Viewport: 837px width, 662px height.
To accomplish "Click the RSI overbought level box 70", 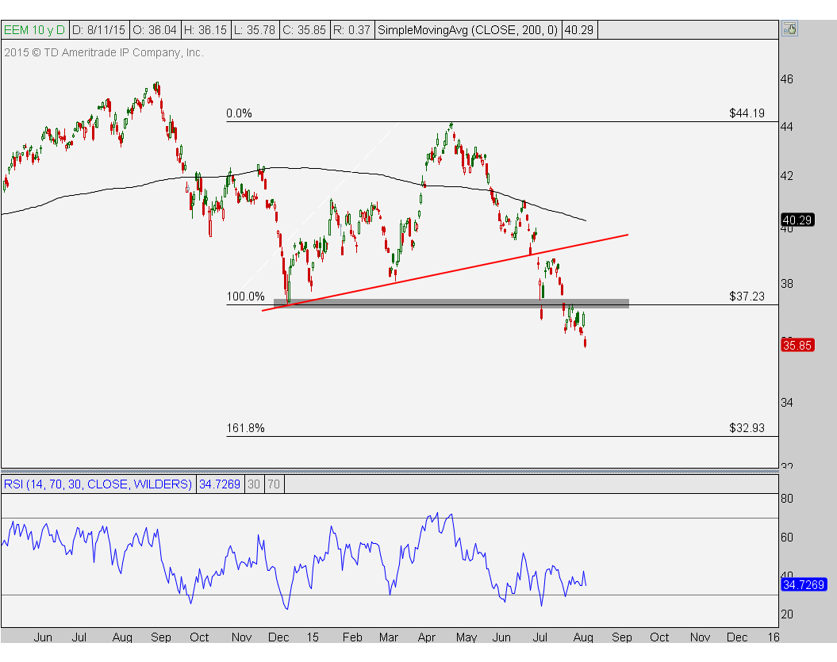I will point(274,484).
